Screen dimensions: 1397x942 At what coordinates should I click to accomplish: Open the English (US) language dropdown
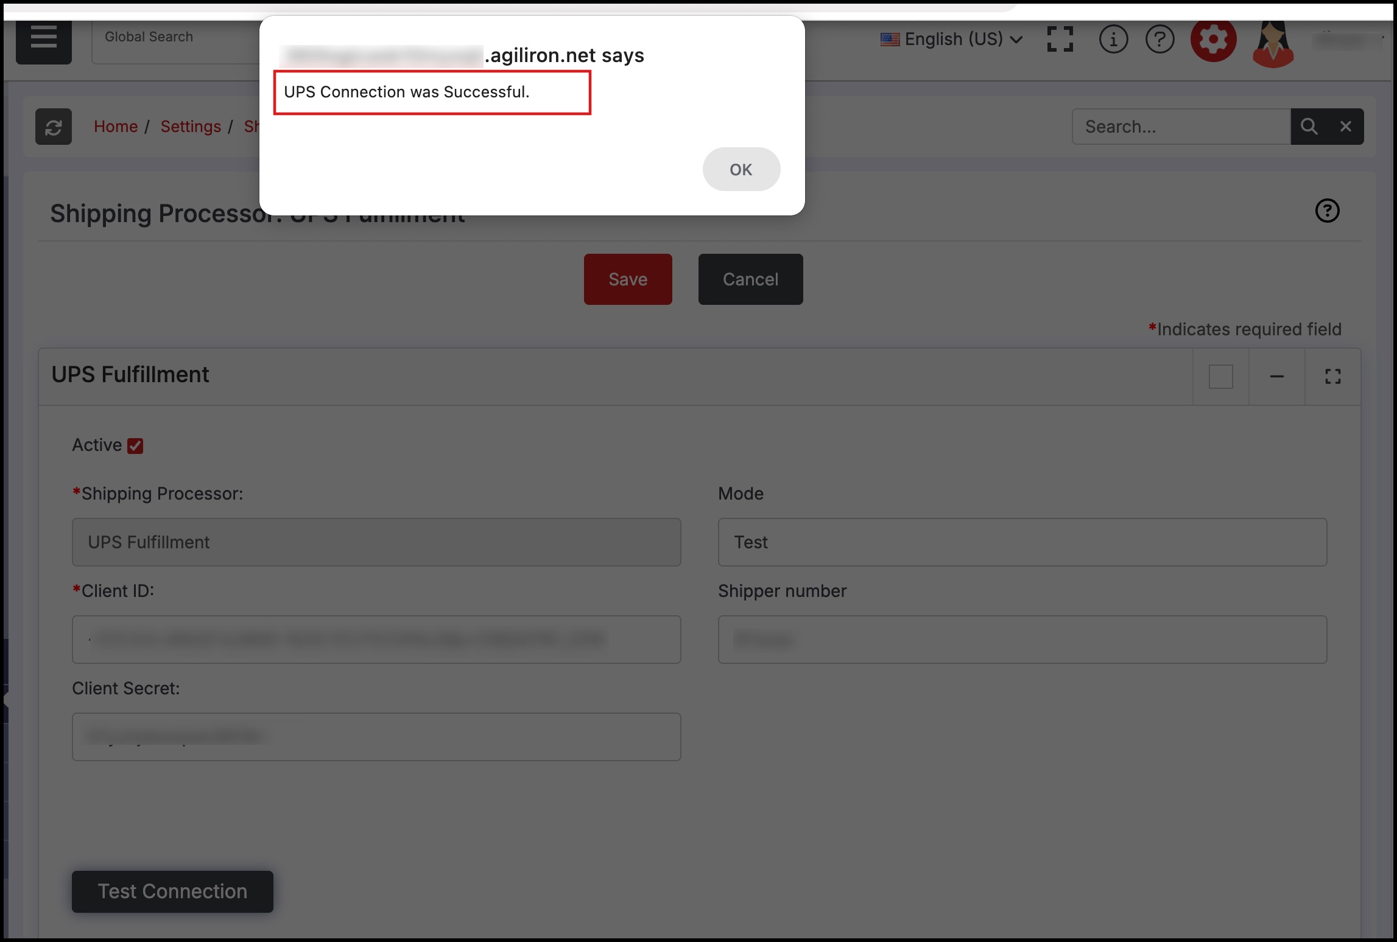(952, 40)
